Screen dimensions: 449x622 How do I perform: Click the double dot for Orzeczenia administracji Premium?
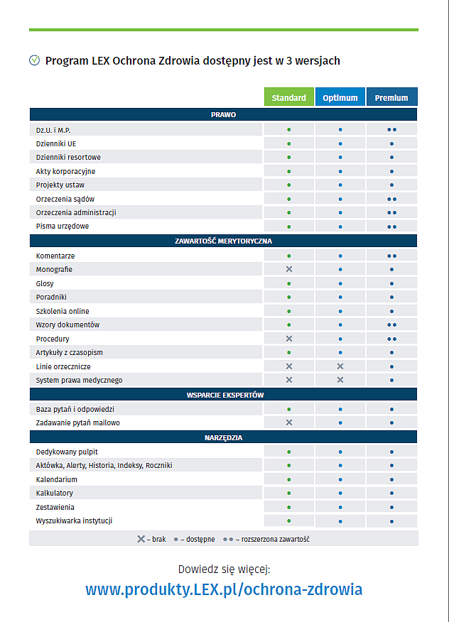[x=392, y=212]
